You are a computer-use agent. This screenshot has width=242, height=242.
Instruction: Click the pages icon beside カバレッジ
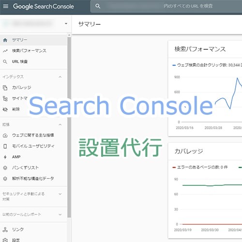5,88
